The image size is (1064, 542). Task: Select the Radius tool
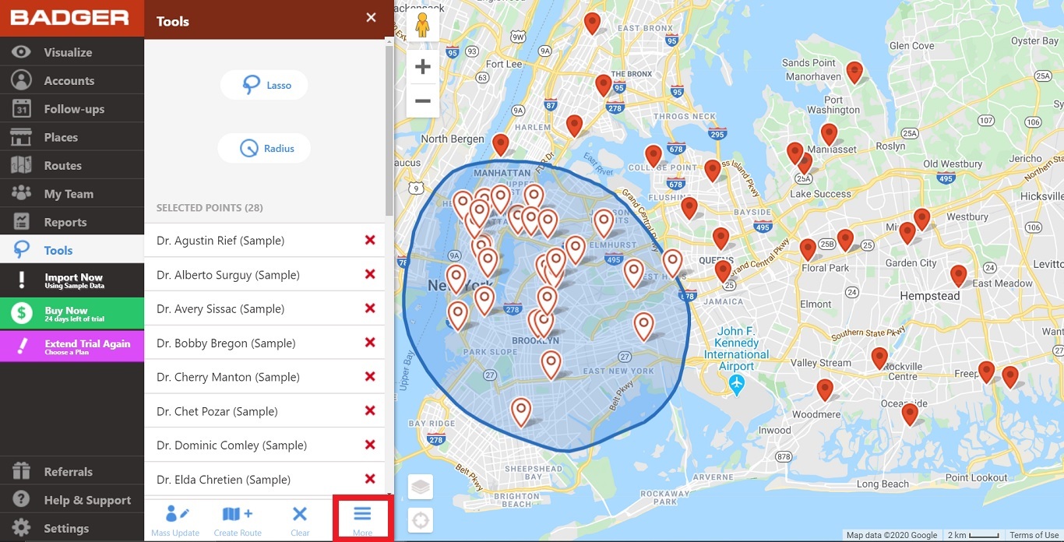click(264, 147)
